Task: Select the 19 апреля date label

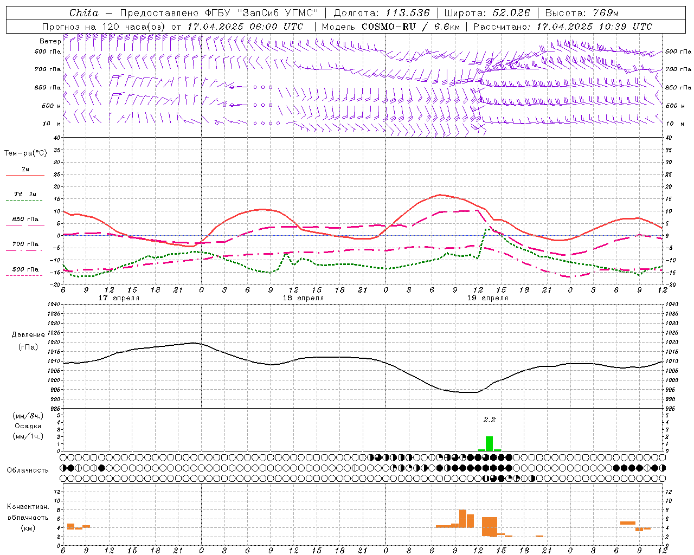Action: [487, 298]
